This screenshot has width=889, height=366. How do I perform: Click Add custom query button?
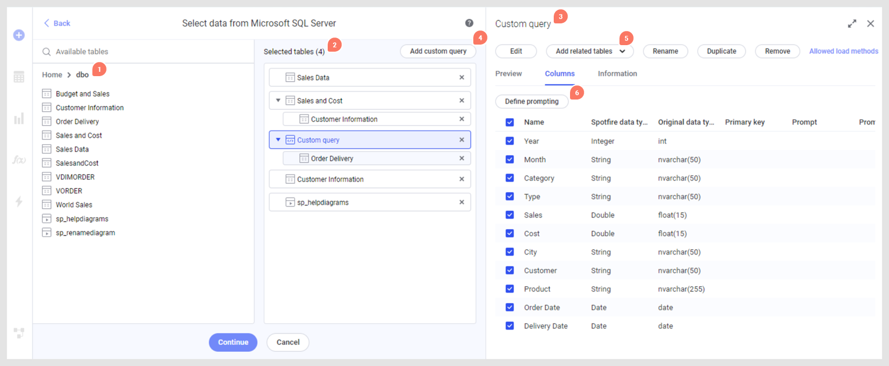pos(438,51)
